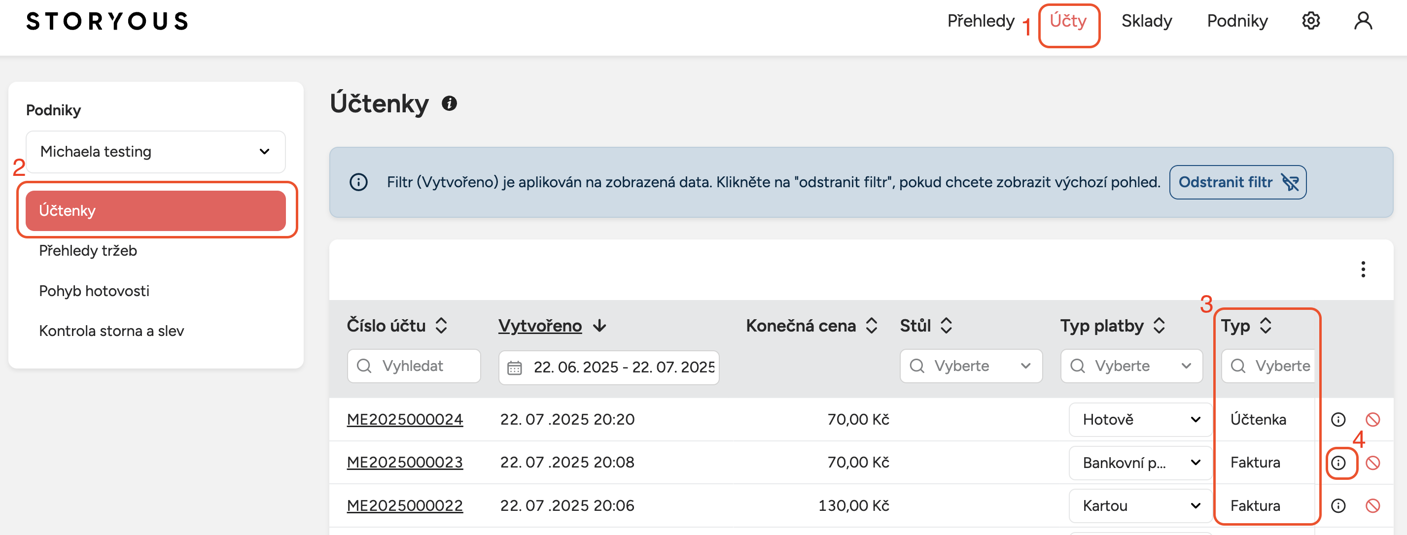
Task: Click the Vyhledat account number search field
Action: pos(414,366)
